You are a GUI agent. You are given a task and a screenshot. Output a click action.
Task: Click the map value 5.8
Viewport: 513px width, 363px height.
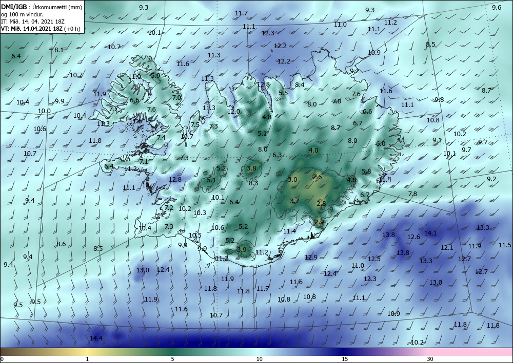[x=366, y=172]
